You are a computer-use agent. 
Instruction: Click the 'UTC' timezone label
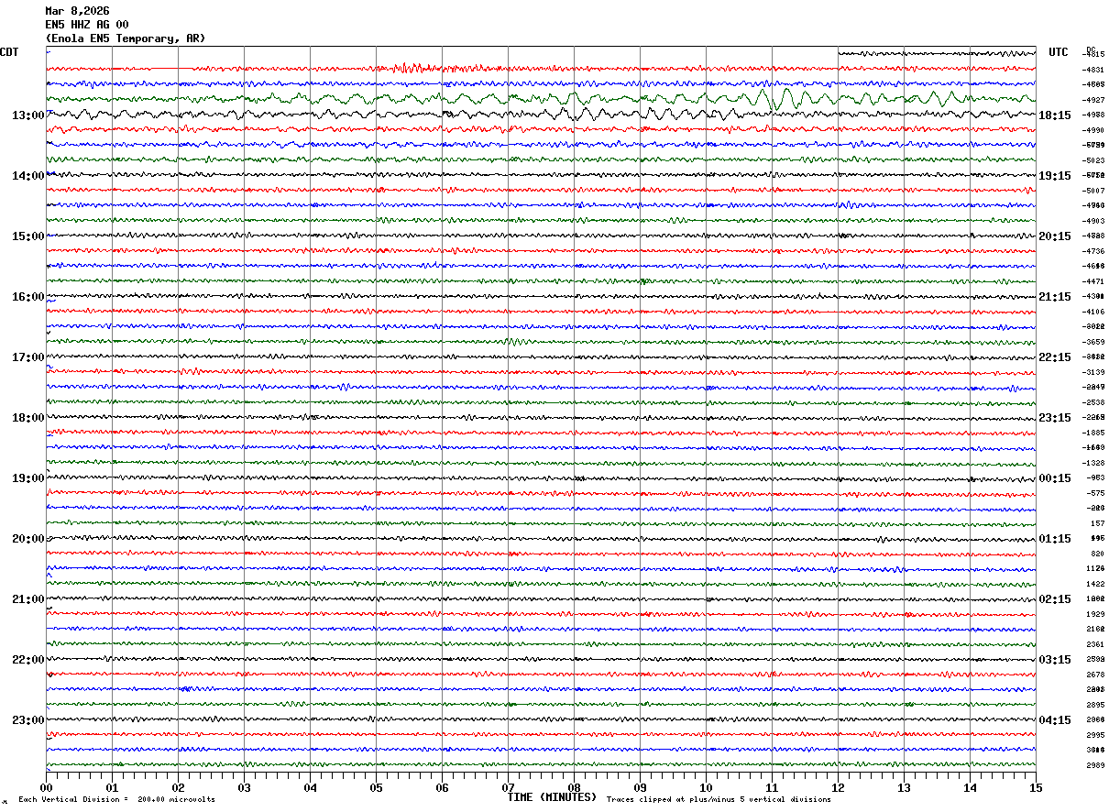click(x=1059, y=52)
